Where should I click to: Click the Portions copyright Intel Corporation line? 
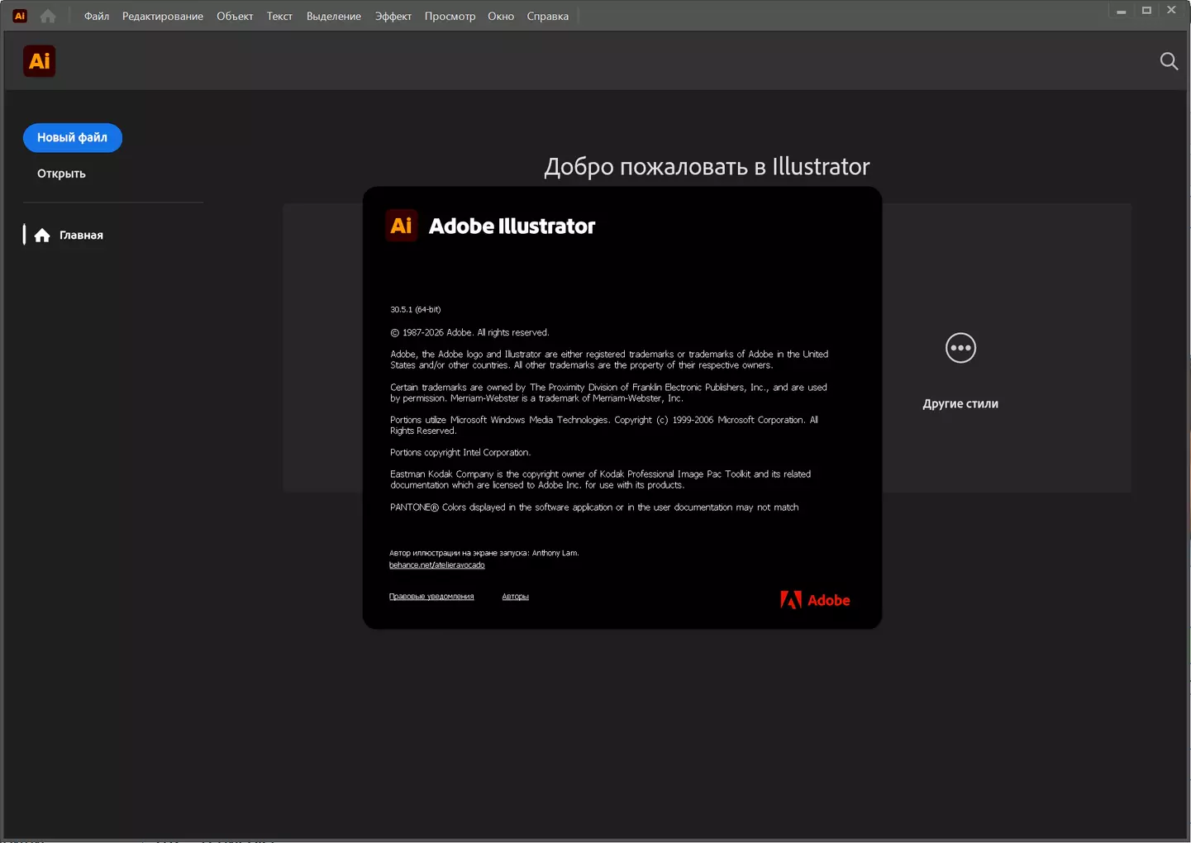coord(460,452)
